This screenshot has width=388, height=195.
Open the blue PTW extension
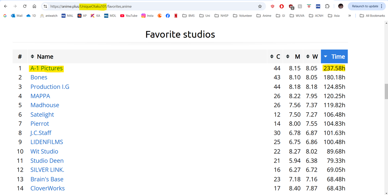318,6
